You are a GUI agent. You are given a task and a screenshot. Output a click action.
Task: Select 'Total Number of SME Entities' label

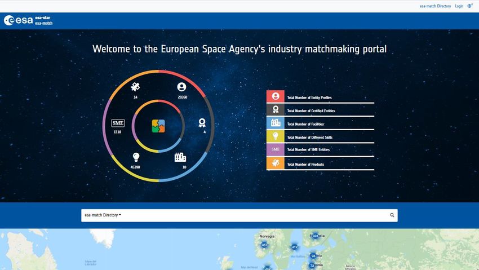point(308,150)
